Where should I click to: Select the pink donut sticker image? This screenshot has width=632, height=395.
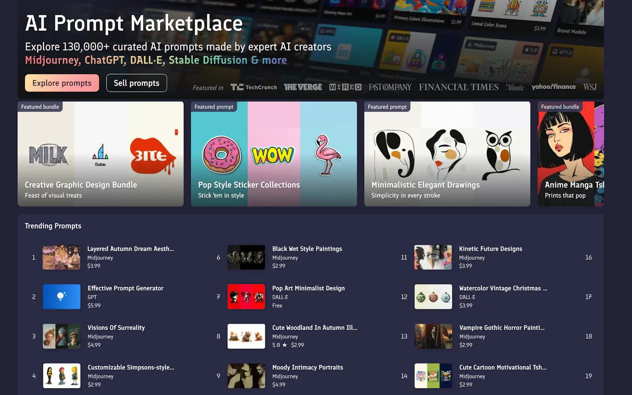pos(222,155)
